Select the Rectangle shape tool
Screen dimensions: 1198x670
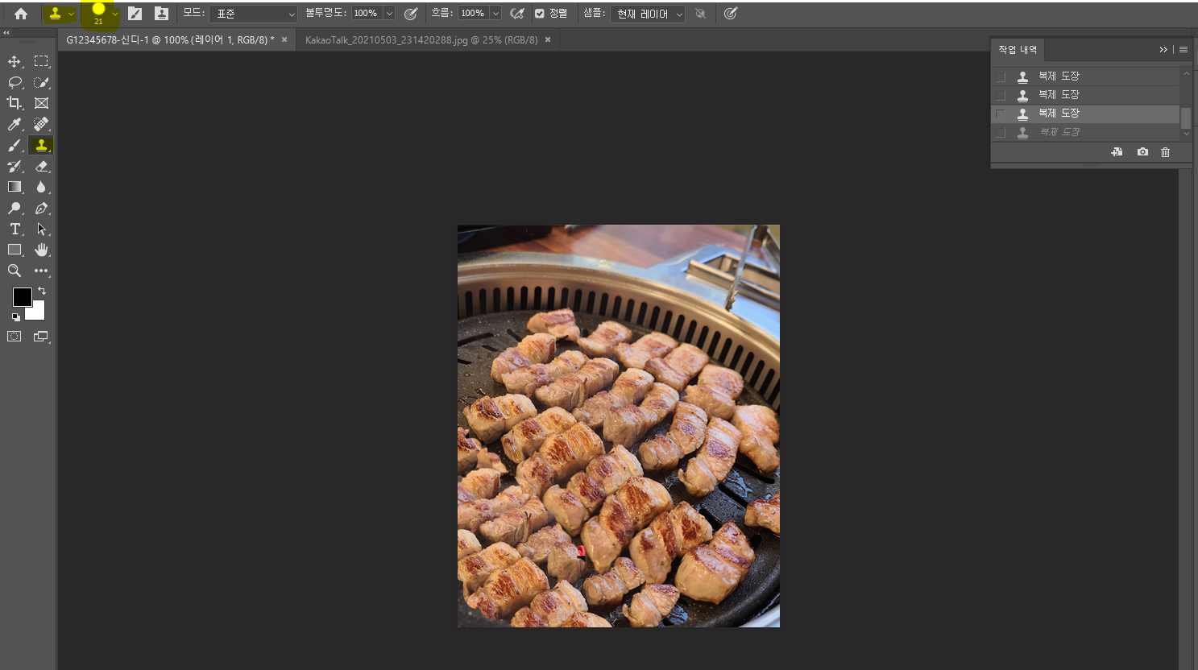15,250
